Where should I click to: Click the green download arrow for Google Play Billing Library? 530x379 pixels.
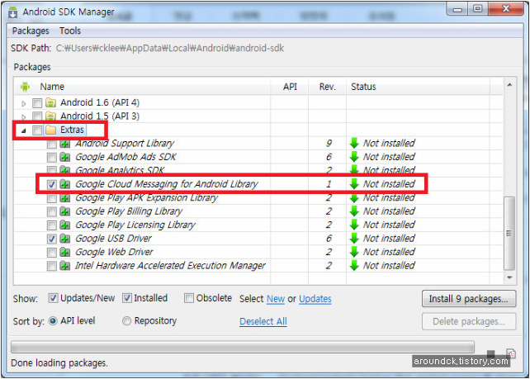(354, 211)
